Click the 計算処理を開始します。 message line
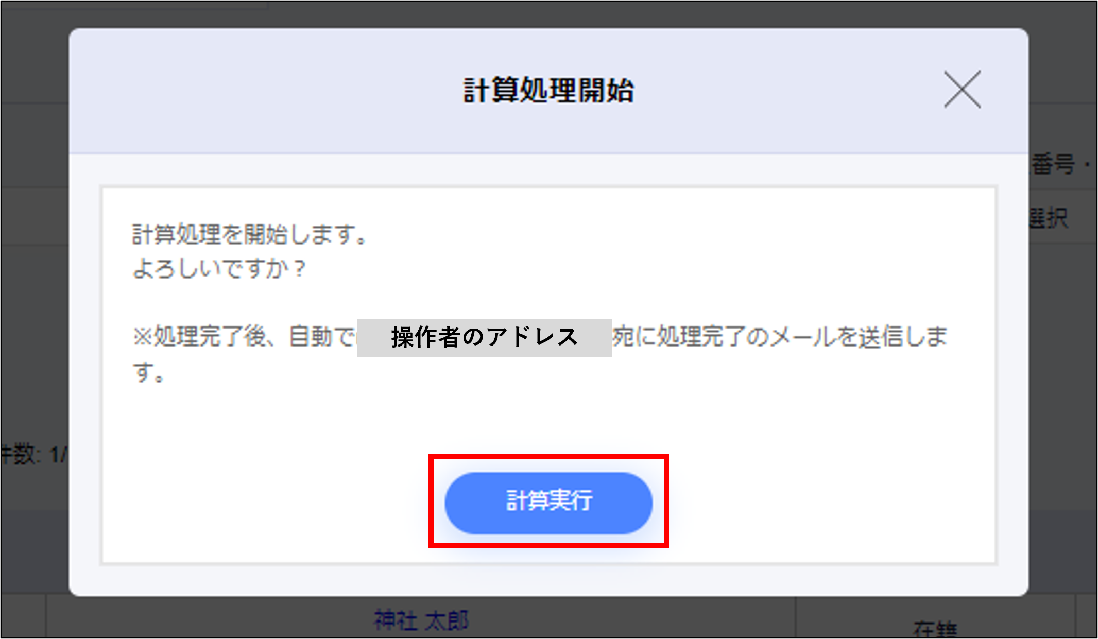Image resolution: width=1098 pixels, height=639 pixels. pyautogui.click(x=251, y=234)
